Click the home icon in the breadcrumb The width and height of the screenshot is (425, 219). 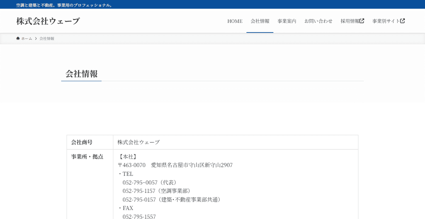pyautogui.click(x=18, y=38)
